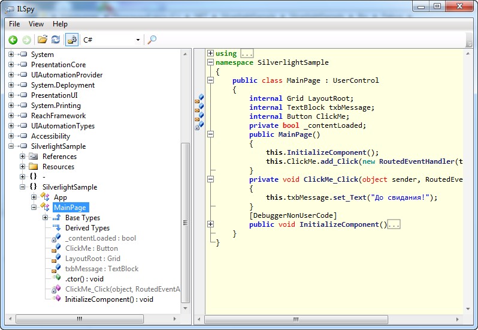Image resolution: width=478 pixels, height=330 pixels.
Task: Expand the PresentationCore assembly node
Action: coord(11,64)
